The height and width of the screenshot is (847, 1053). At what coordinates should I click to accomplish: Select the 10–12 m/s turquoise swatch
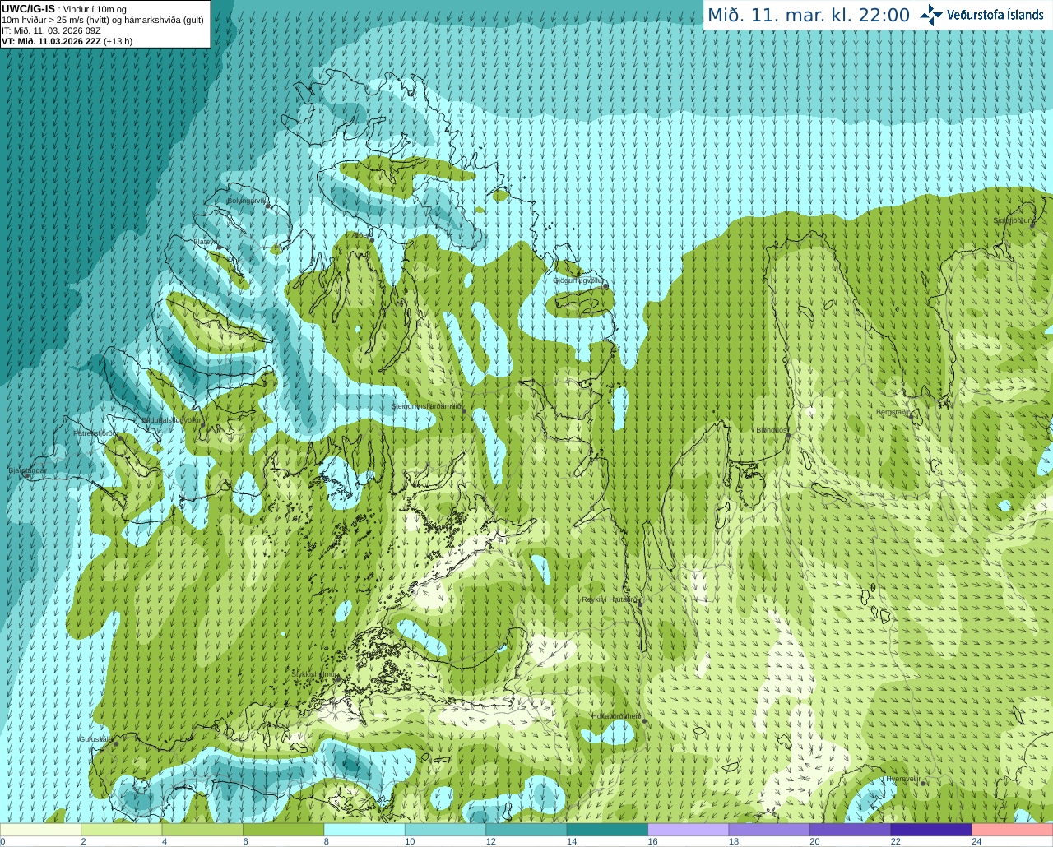(446, 830)
